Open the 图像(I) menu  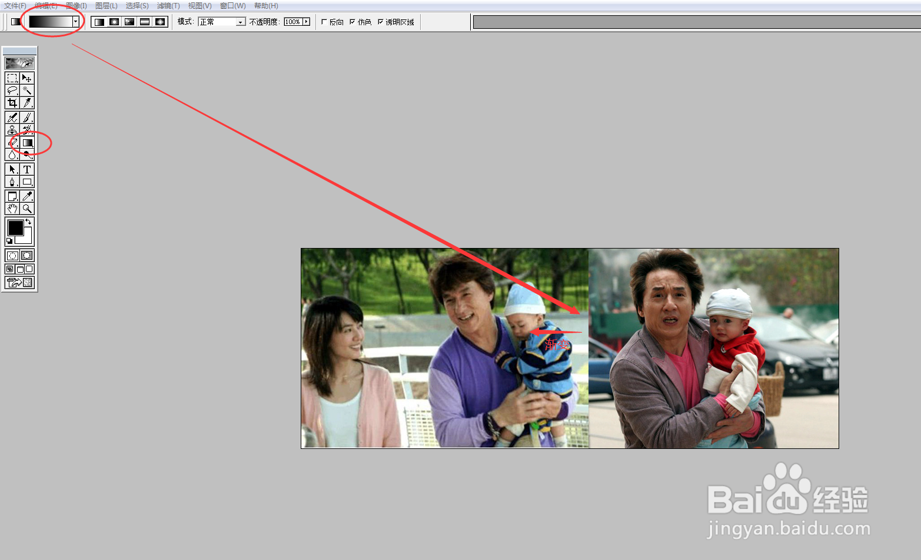coord(77,6)
